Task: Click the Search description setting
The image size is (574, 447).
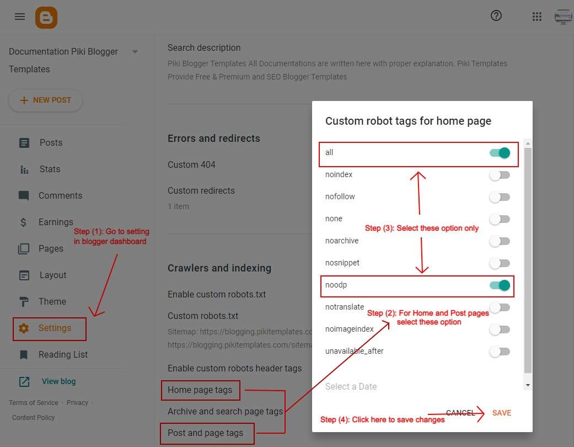Action: click(x=204, y=48)
